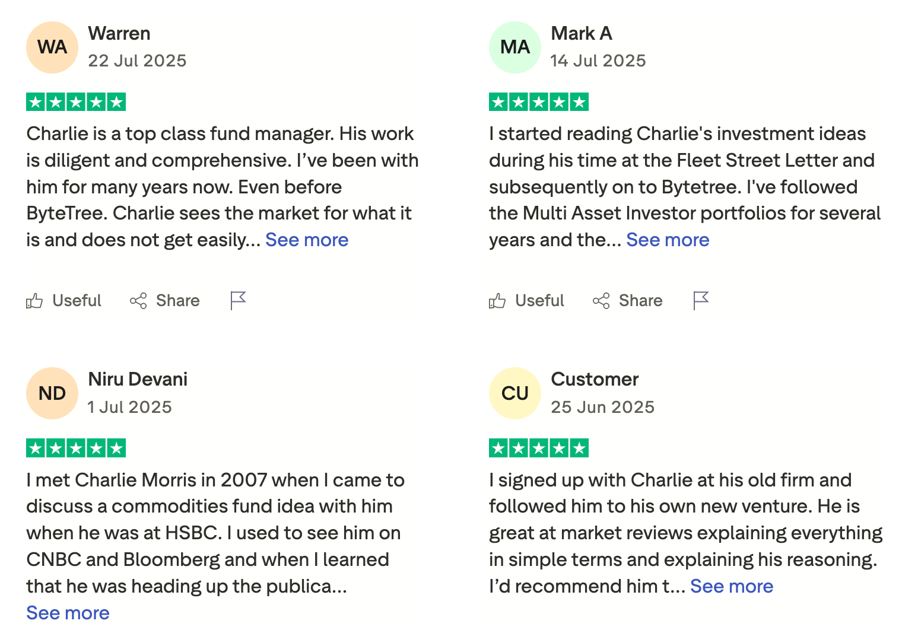Click the MA avatar for Mark A
The image size is (902, 630).
pyautogui.click(x=515, y=47)
